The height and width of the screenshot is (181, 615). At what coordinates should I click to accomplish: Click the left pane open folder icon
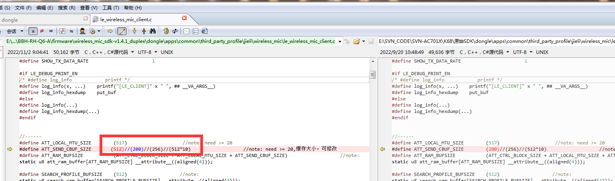tap(356, 41)
